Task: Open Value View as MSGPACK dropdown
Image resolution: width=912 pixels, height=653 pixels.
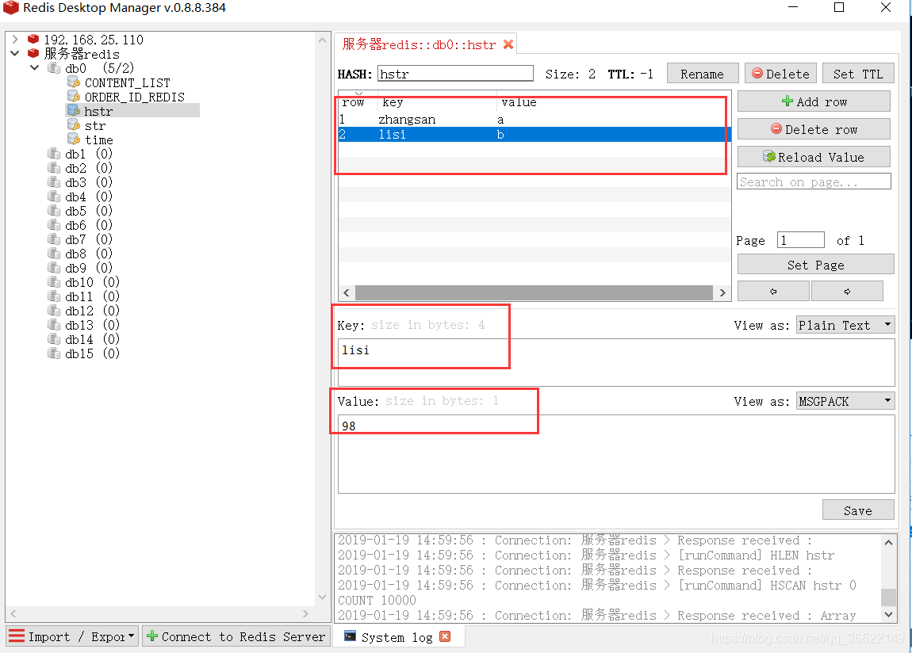Action: [845, 401]
